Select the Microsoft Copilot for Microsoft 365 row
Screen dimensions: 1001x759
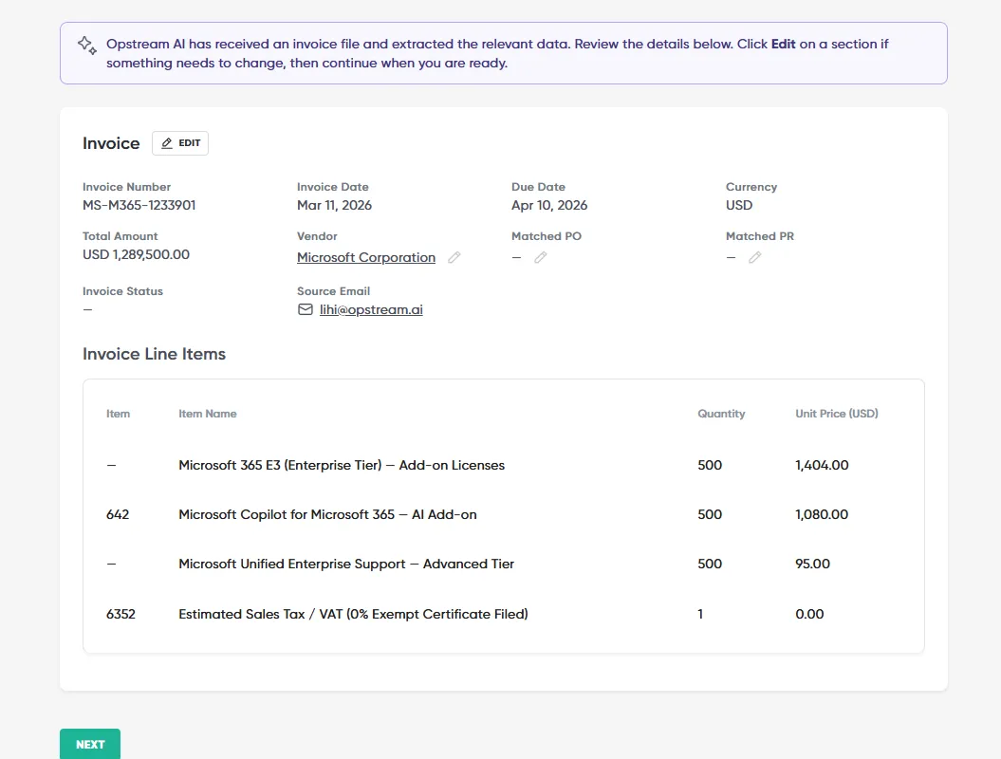click(x=503, y=514)
